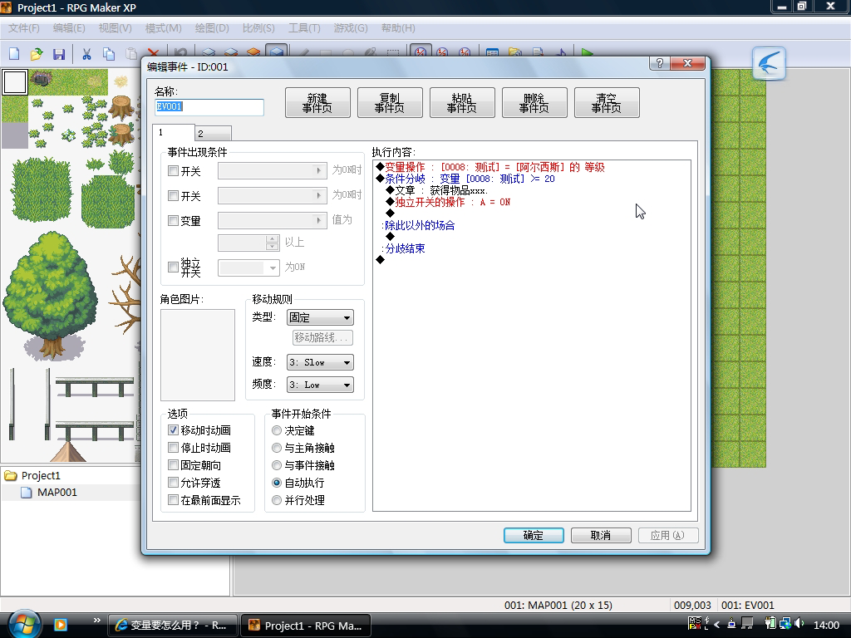The image size is (851, 638).
Task: Open the 类型 movement type dropdown
Action: [320, 317]
